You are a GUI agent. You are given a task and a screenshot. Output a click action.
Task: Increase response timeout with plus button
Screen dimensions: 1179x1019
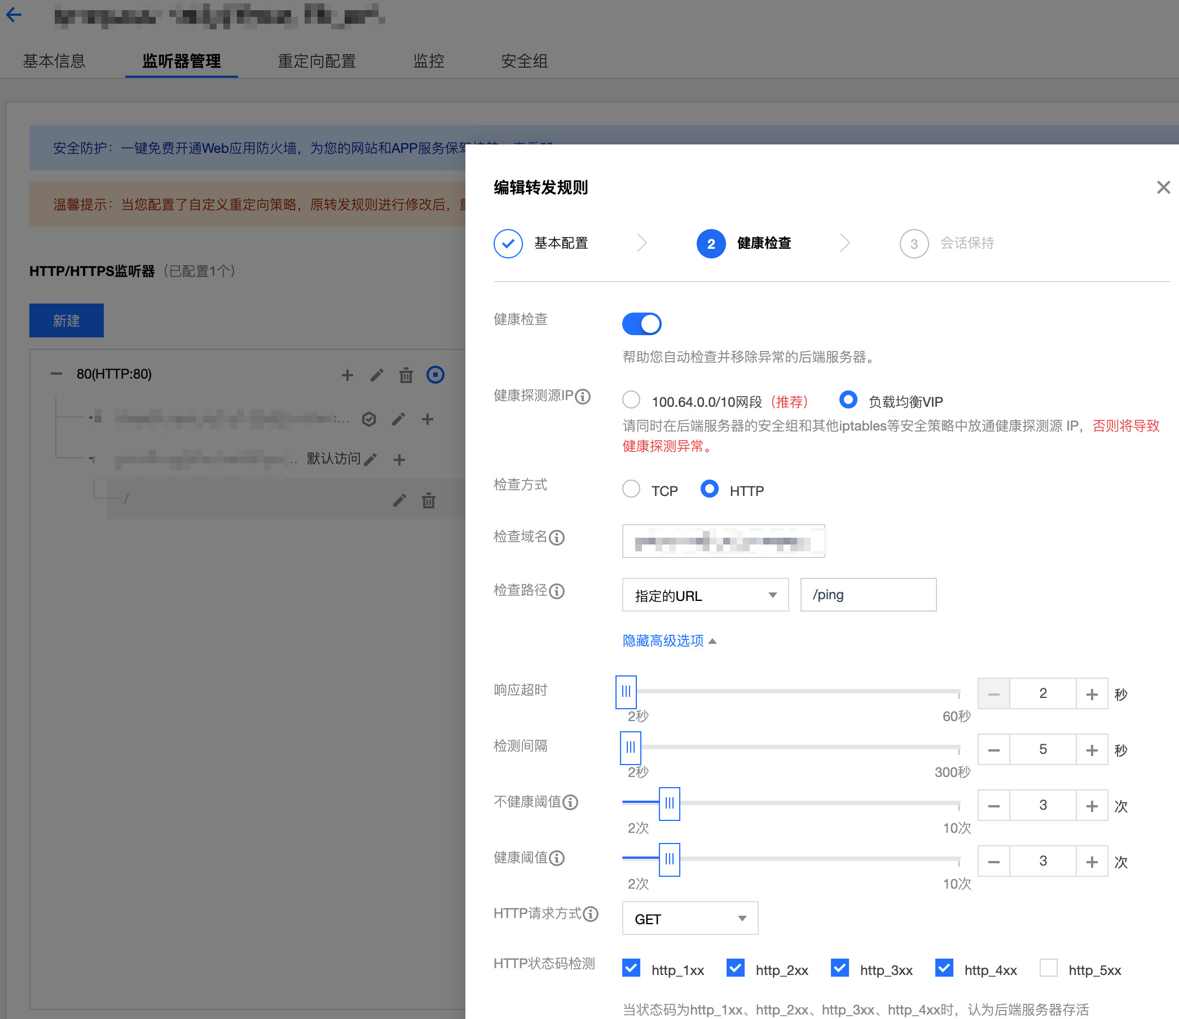(x=1092, y=694)
